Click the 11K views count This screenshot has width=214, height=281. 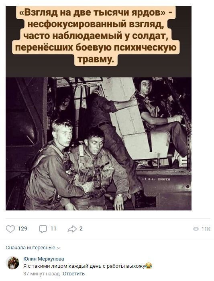(x=206, y=229)
